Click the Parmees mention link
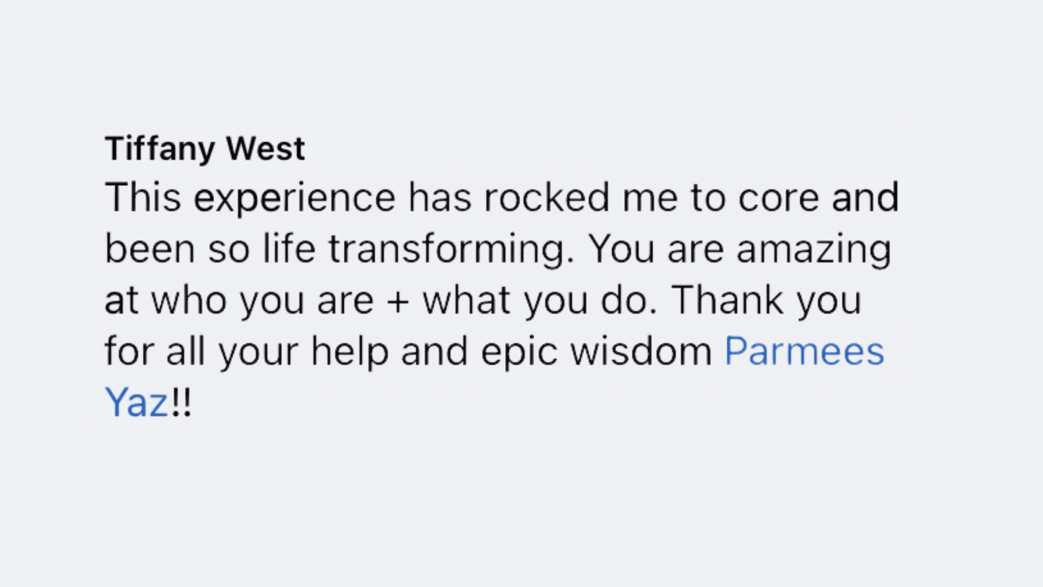The height and width of the screenshot is (587, 1043). pos(804,352)
